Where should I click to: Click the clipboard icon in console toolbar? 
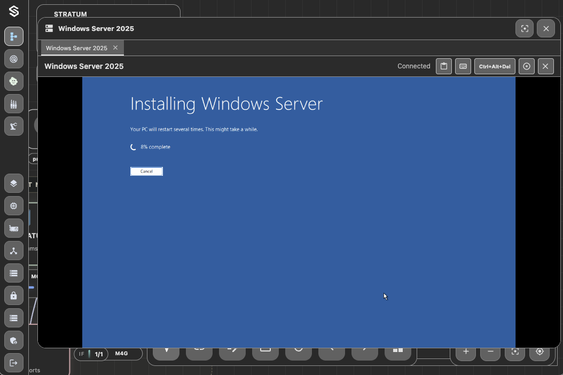pos(444,66)
